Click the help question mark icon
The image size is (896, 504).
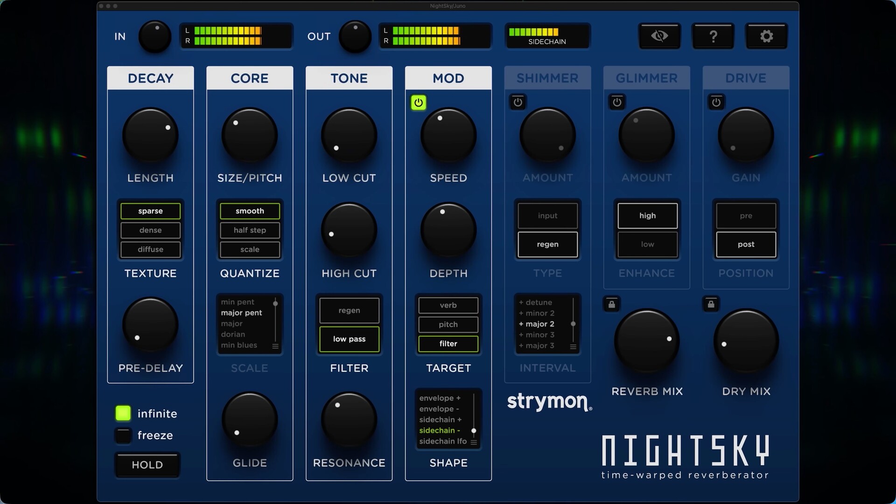click(713, 36)
